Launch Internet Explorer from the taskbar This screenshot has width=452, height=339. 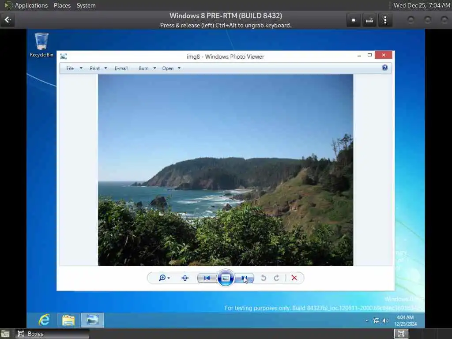click(44, 320)
